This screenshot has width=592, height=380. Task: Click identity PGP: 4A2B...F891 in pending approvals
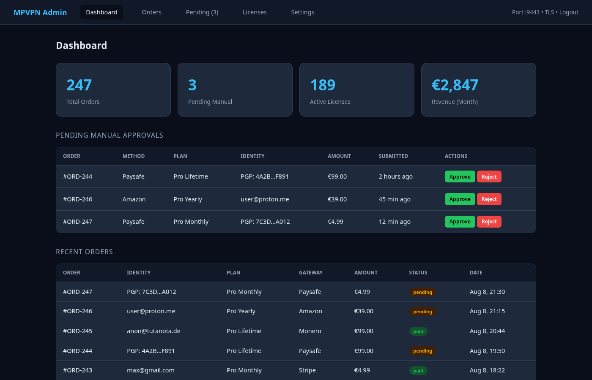265,176
